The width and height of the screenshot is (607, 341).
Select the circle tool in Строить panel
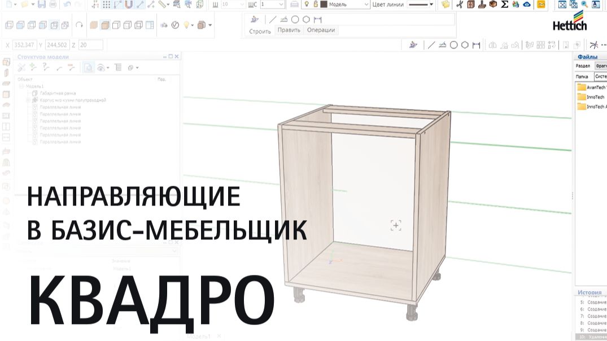[x=295, y=19]
